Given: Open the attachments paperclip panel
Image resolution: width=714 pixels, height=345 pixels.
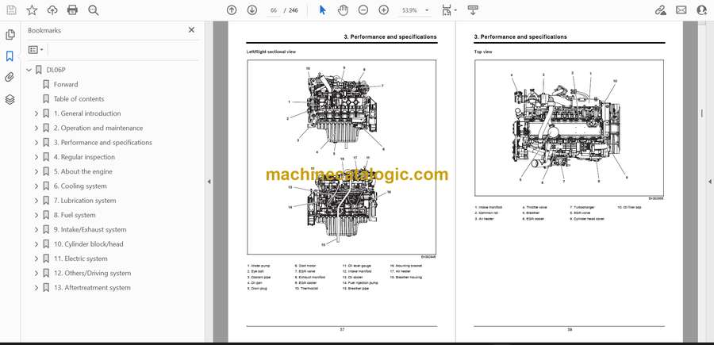Looking at the screenshot, I should coord(10,78).
